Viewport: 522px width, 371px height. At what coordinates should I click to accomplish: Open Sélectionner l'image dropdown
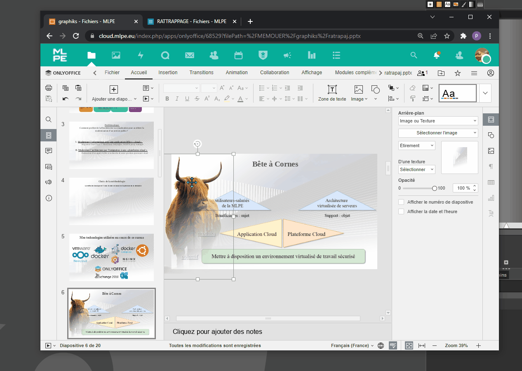point(438,133)
